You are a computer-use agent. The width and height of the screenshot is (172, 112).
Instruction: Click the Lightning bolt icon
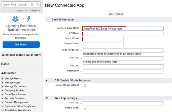pos(29,19)
